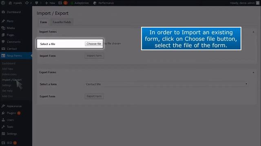Click the Contact envelope icon

[3, 49]
